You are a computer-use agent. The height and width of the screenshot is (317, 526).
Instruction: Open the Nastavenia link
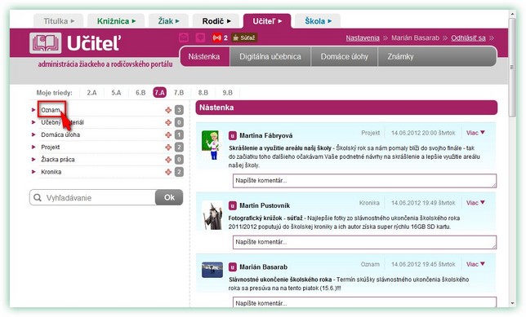pos(363,37)
